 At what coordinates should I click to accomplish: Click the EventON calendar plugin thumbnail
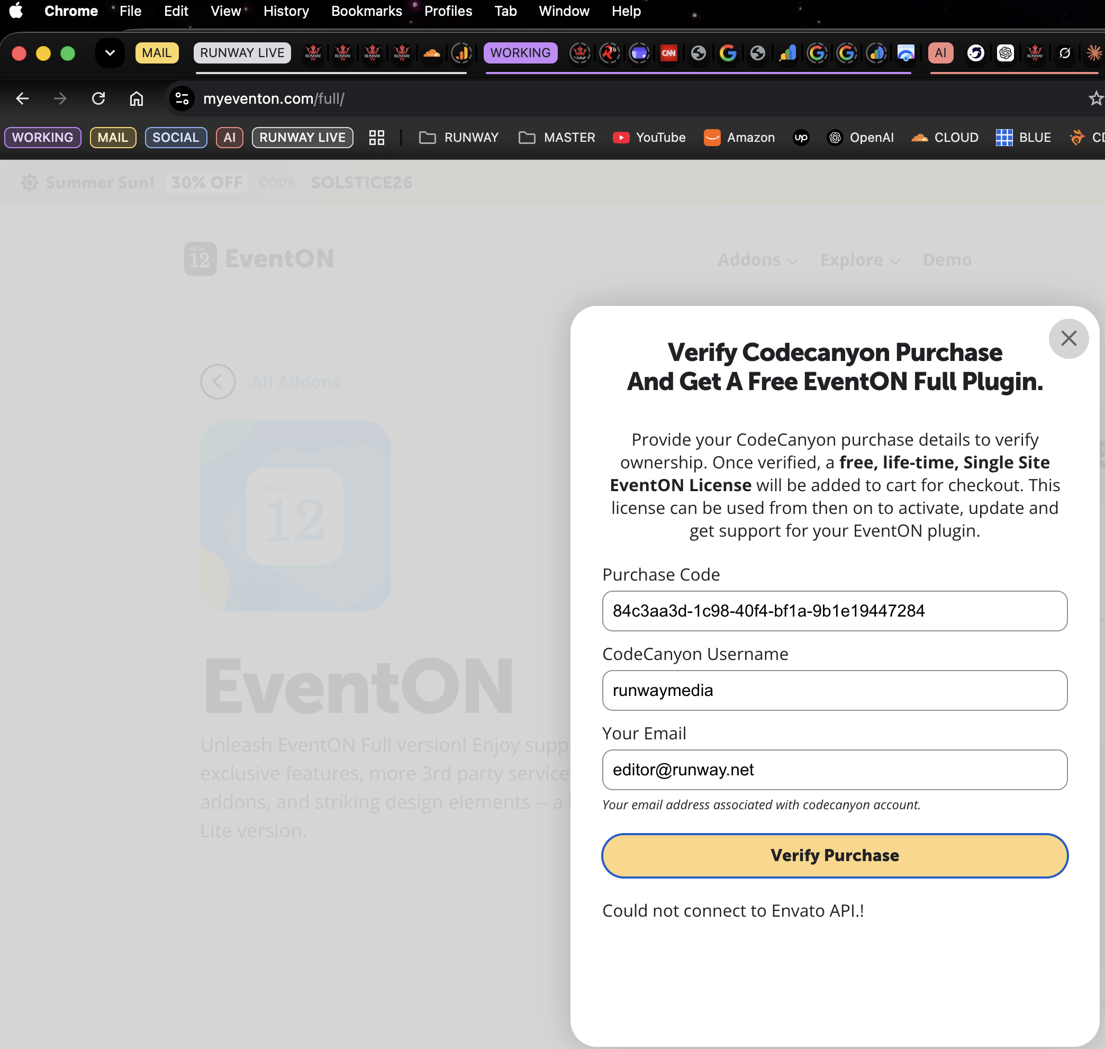(295, 516)
